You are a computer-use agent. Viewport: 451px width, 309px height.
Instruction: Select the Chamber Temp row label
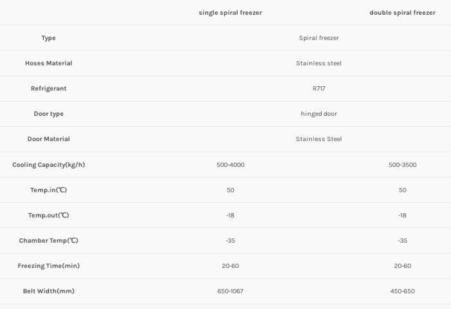(x=48, y=241)
